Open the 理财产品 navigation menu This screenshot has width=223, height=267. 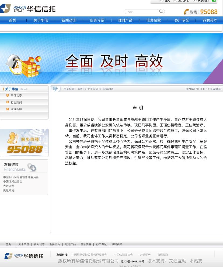(x=125, y=20)
